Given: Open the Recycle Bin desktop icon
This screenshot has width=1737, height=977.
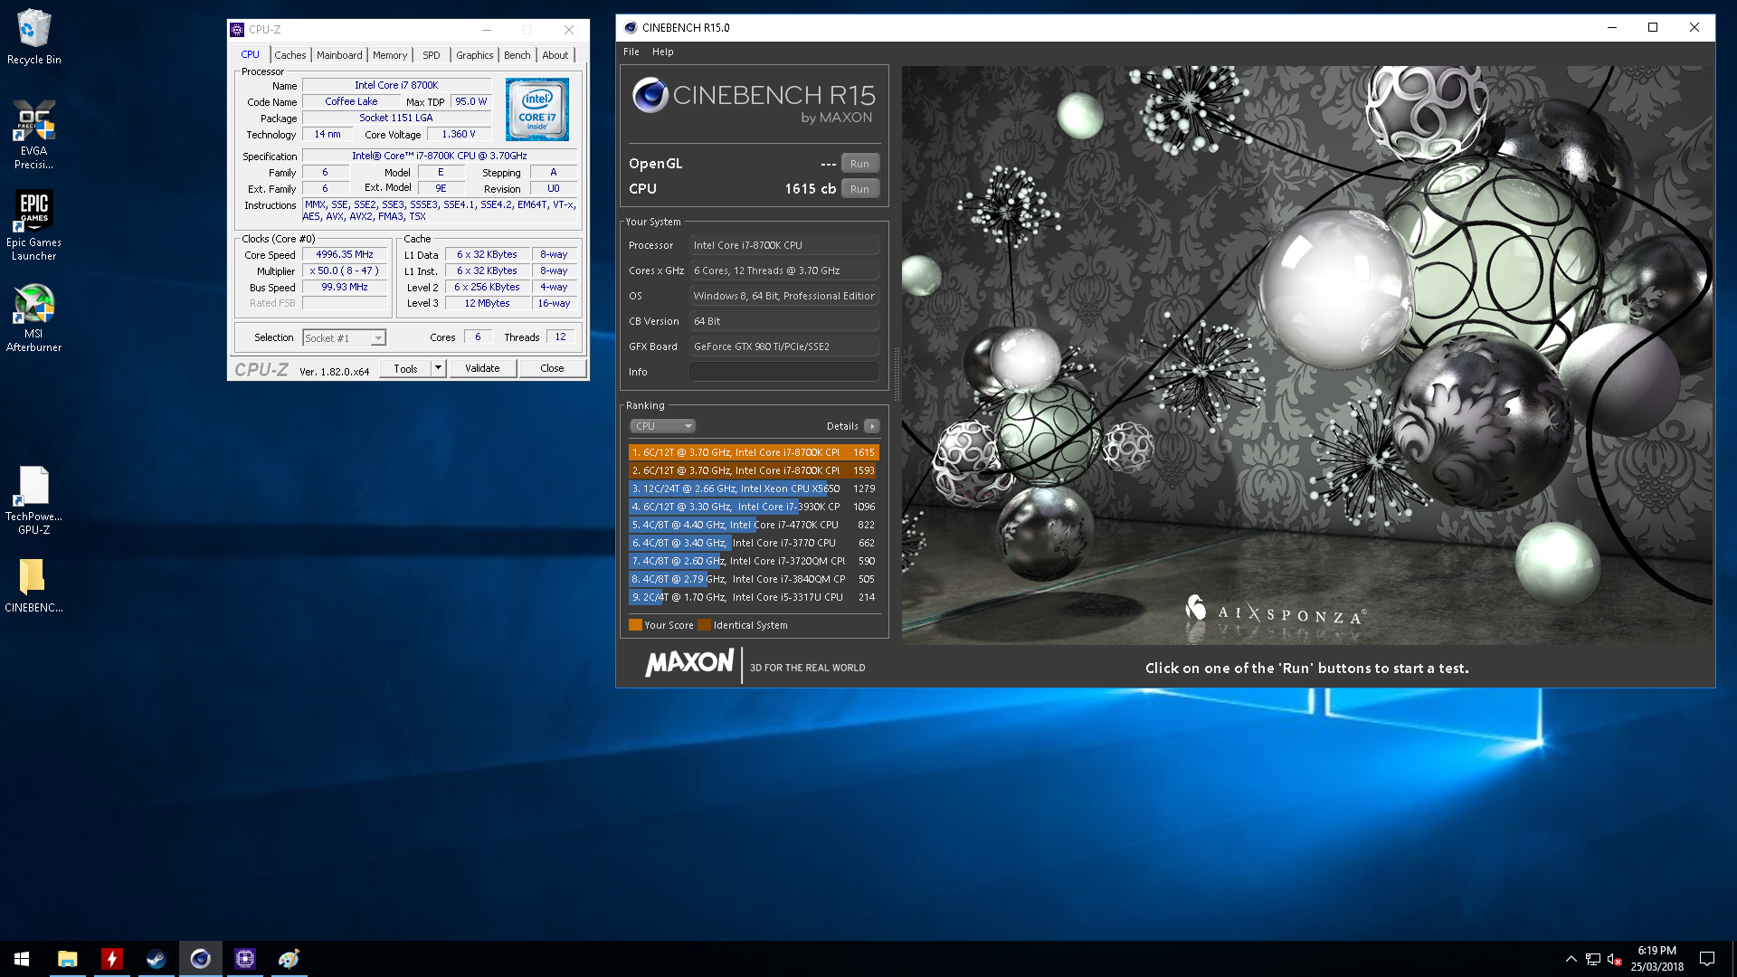Looking at the screenshot, I should click(33, 36).
